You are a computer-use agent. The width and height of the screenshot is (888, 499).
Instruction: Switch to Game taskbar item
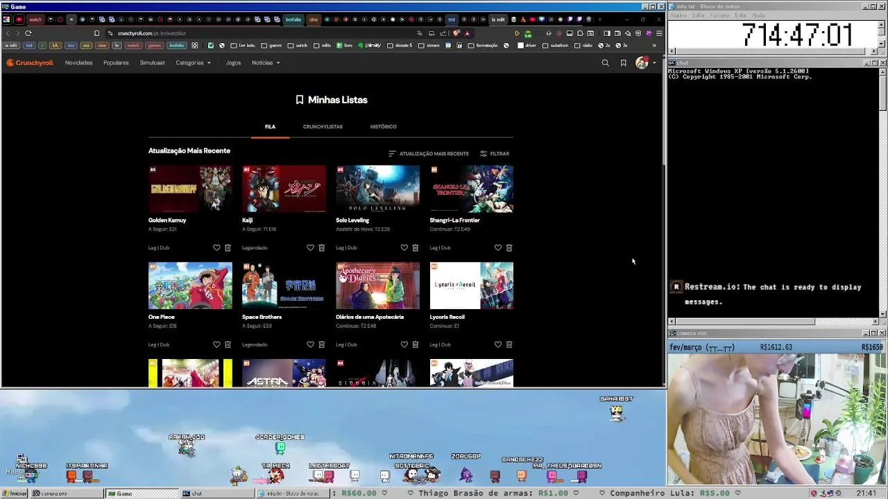point(142,493)
